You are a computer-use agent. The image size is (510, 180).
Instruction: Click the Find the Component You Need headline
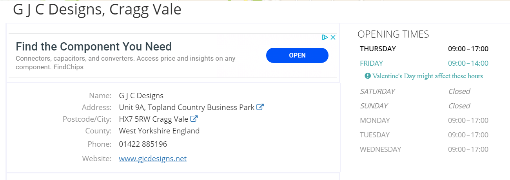(94, 47)
